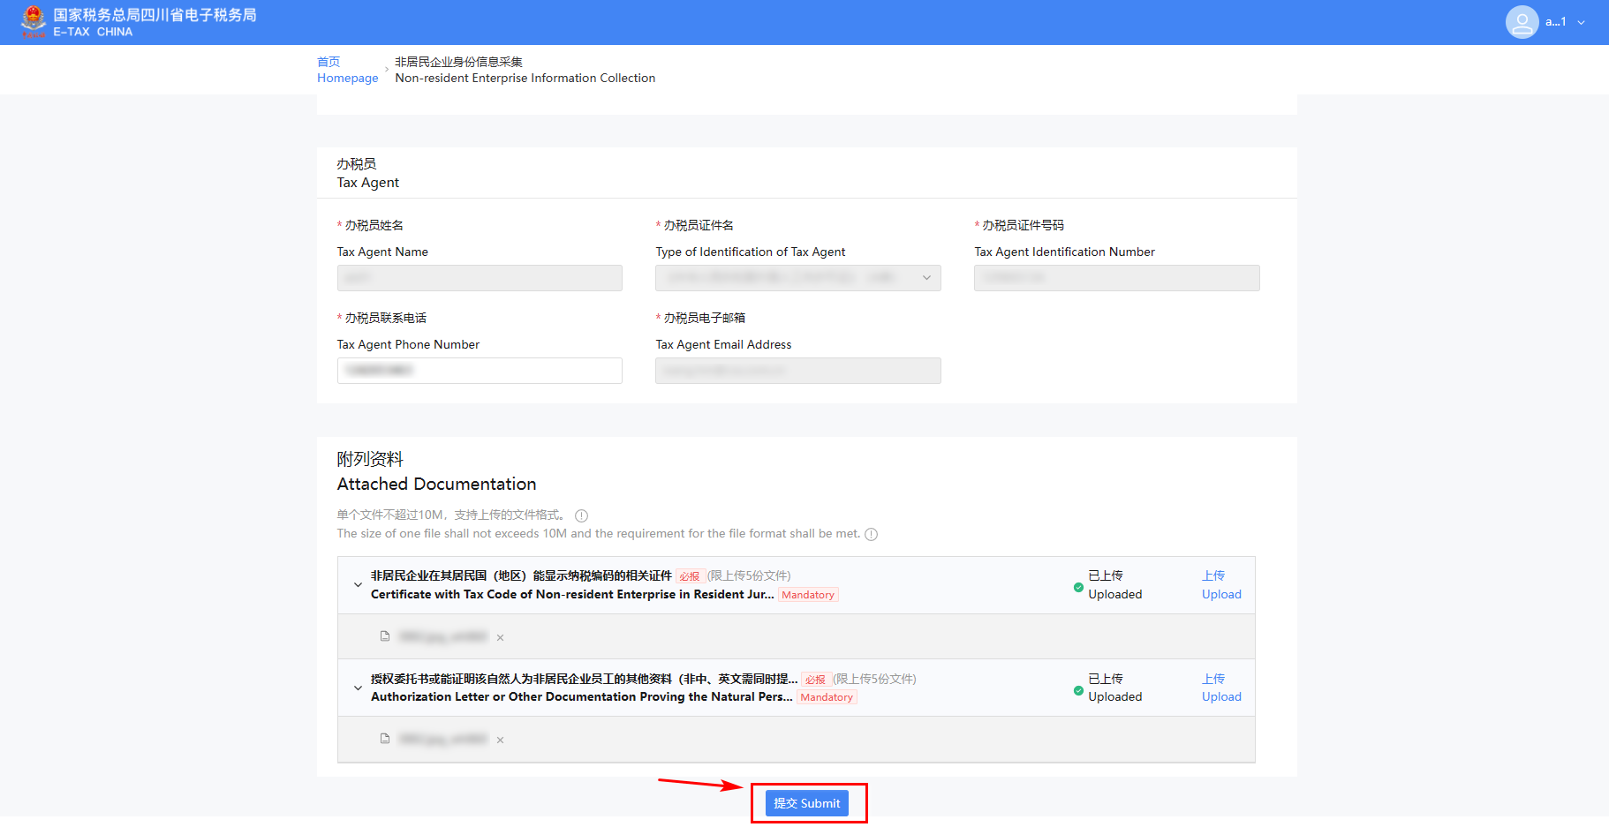1609x827 pixels.
Task: Click the Tax Agent Email Address field
Action: click(x=797, y=371)
